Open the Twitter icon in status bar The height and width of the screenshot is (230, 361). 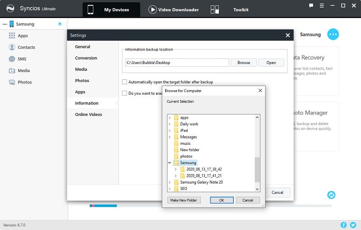(x=353, y=225)
